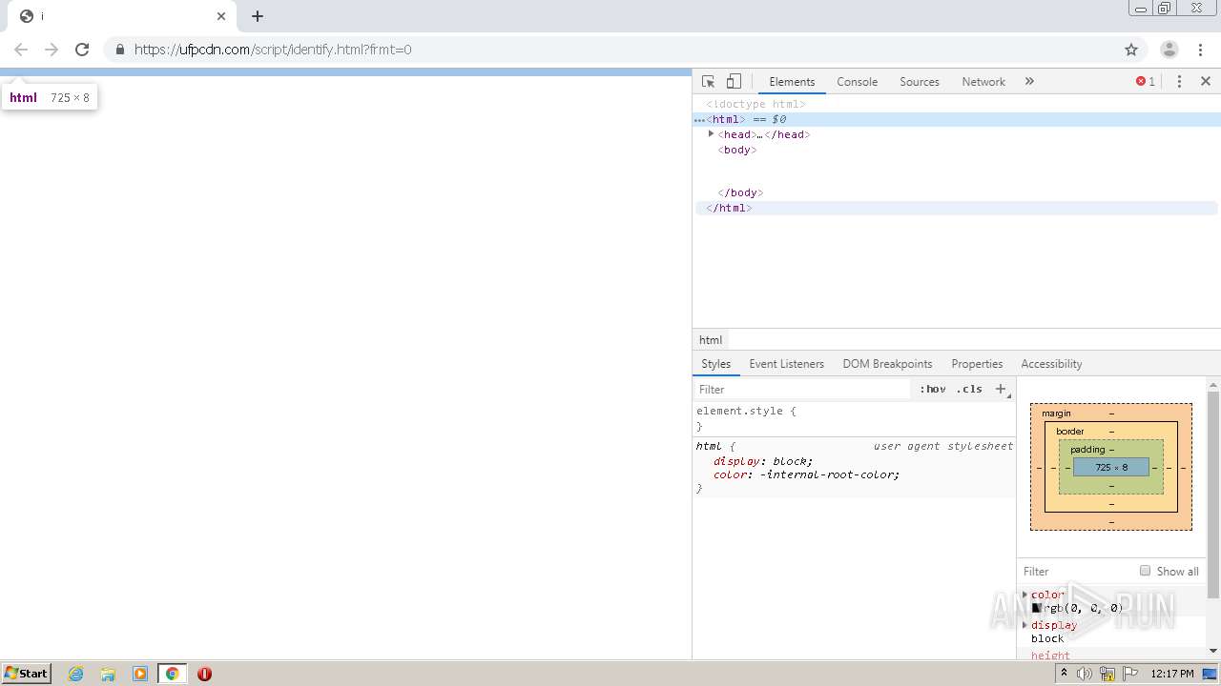Click the red error count indicator

(1146, 82)
